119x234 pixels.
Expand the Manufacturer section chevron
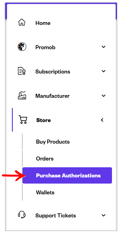103,96
